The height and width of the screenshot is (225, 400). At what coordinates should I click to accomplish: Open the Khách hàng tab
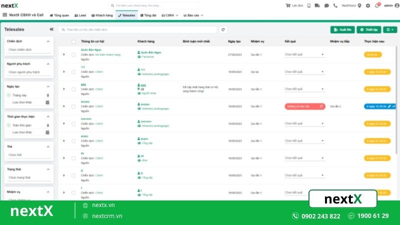(x=102, y=15)
